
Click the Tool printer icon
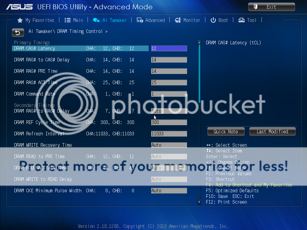click(241, 20)
